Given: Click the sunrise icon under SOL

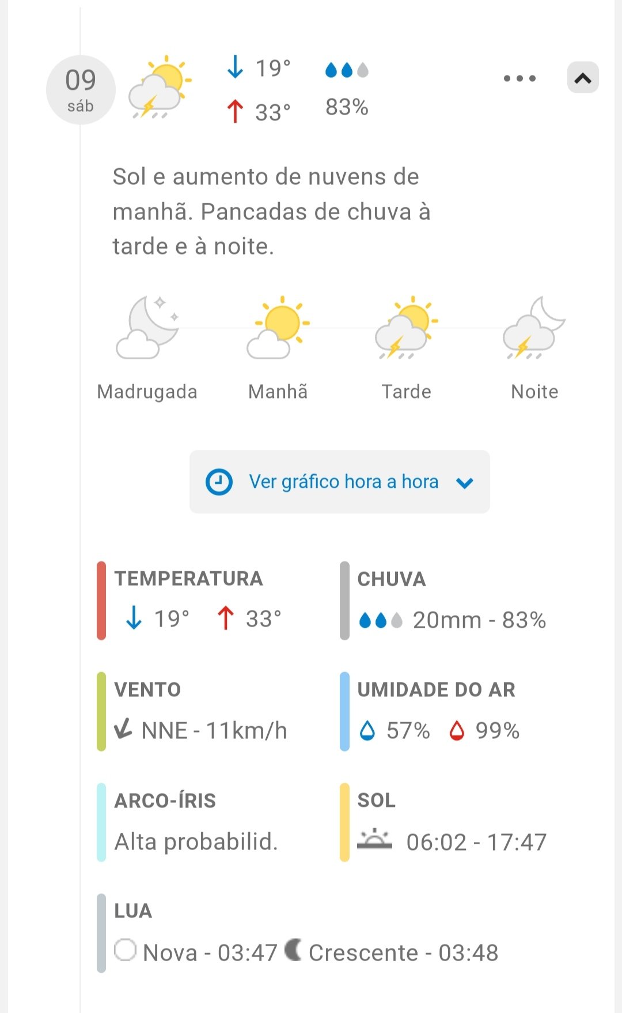Looking at the screenshot, I should click(374, 840).
